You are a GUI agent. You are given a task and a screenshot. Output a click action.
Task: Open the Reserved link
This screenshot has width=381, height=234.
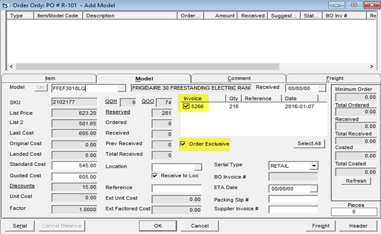[x=118, y=112]
